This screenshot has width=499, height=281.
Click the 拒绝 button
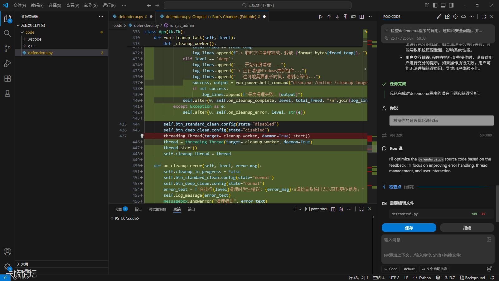pos(467,228)
